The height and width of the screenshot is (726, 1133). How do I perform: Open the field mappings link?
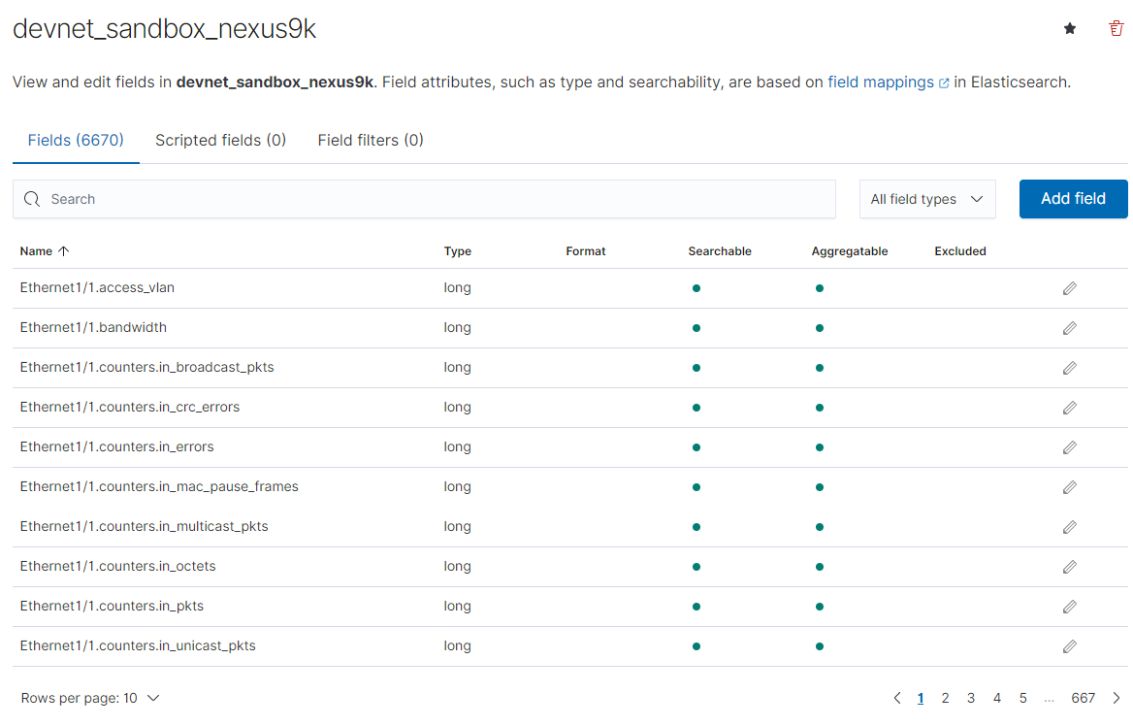pos(888,82)
